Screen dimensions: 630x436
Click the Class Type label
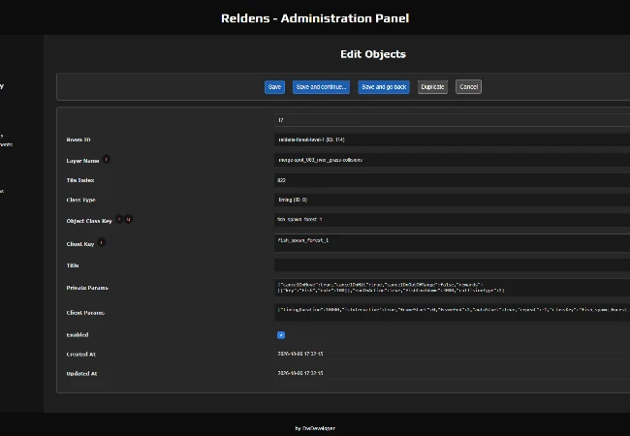click(x=80, y=200)
